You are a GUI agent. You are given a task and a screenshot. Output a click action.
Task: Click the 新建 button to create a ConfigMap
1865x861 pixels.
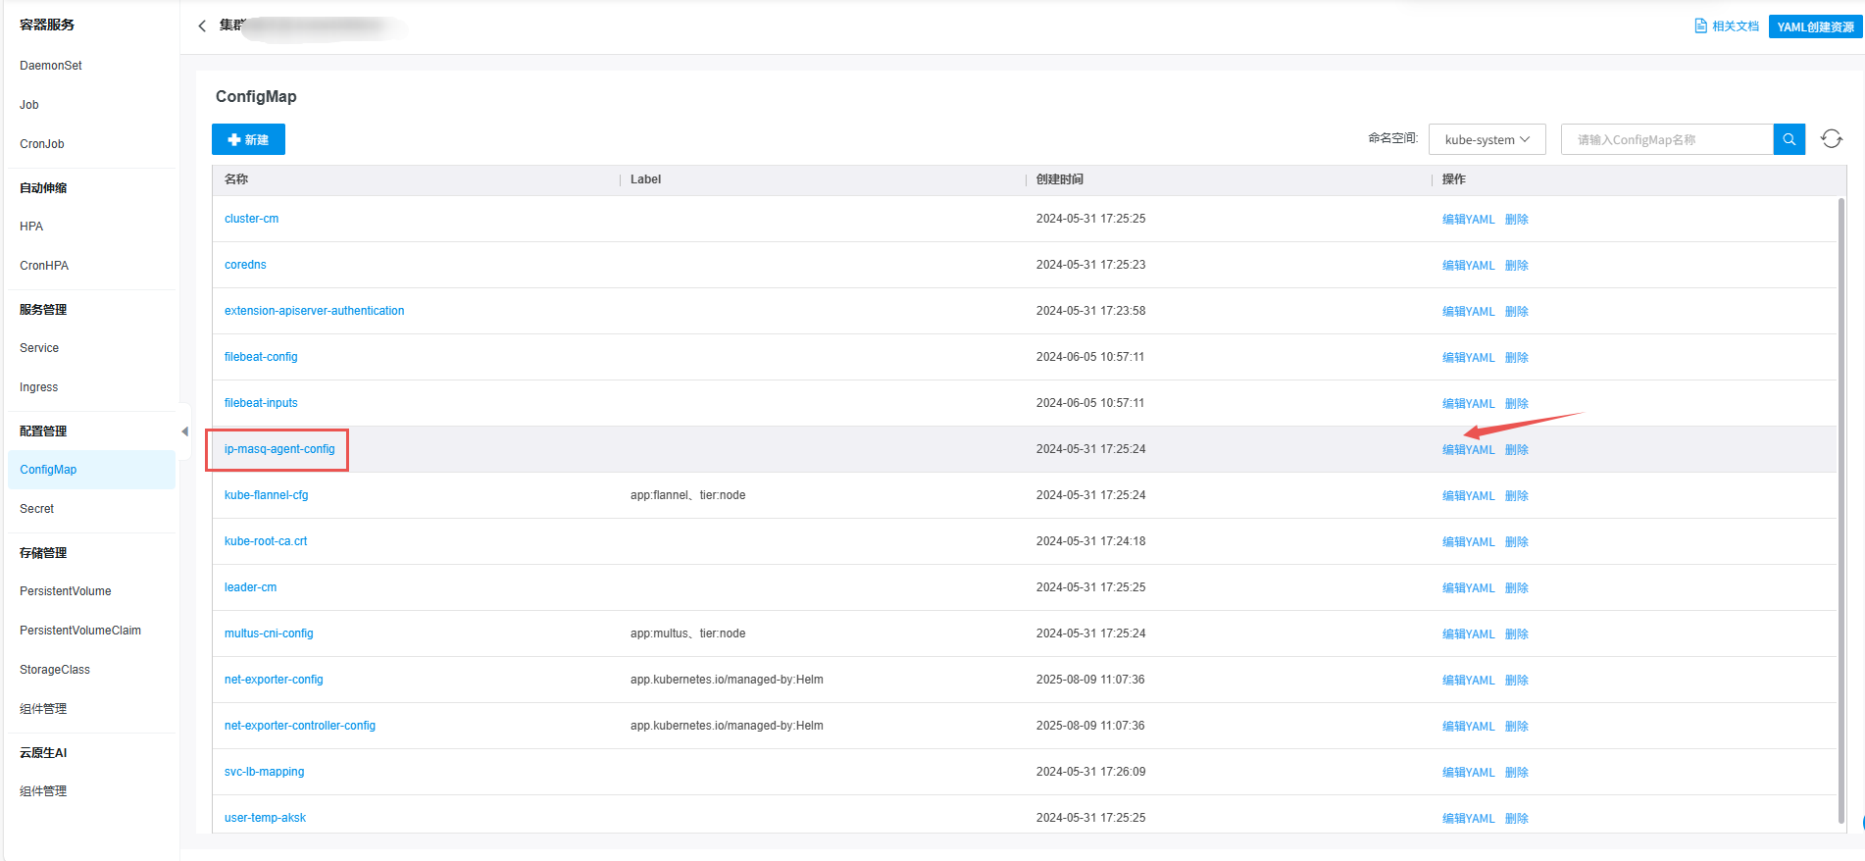[x=248, y=139]
